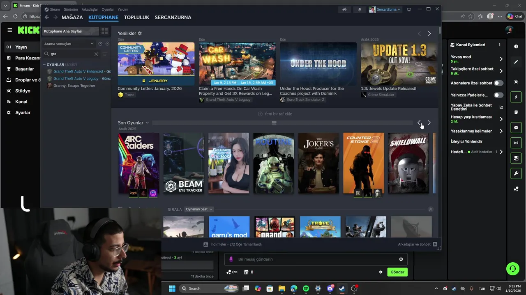This screenshot has width=526, height=295.
Task: Open the chat bubble icon in Kick toolbar
Action: click(516, 128)
